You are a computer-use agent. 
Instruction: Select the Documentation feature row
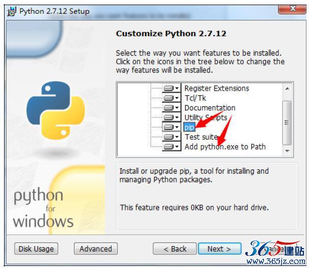coord(210,108)
